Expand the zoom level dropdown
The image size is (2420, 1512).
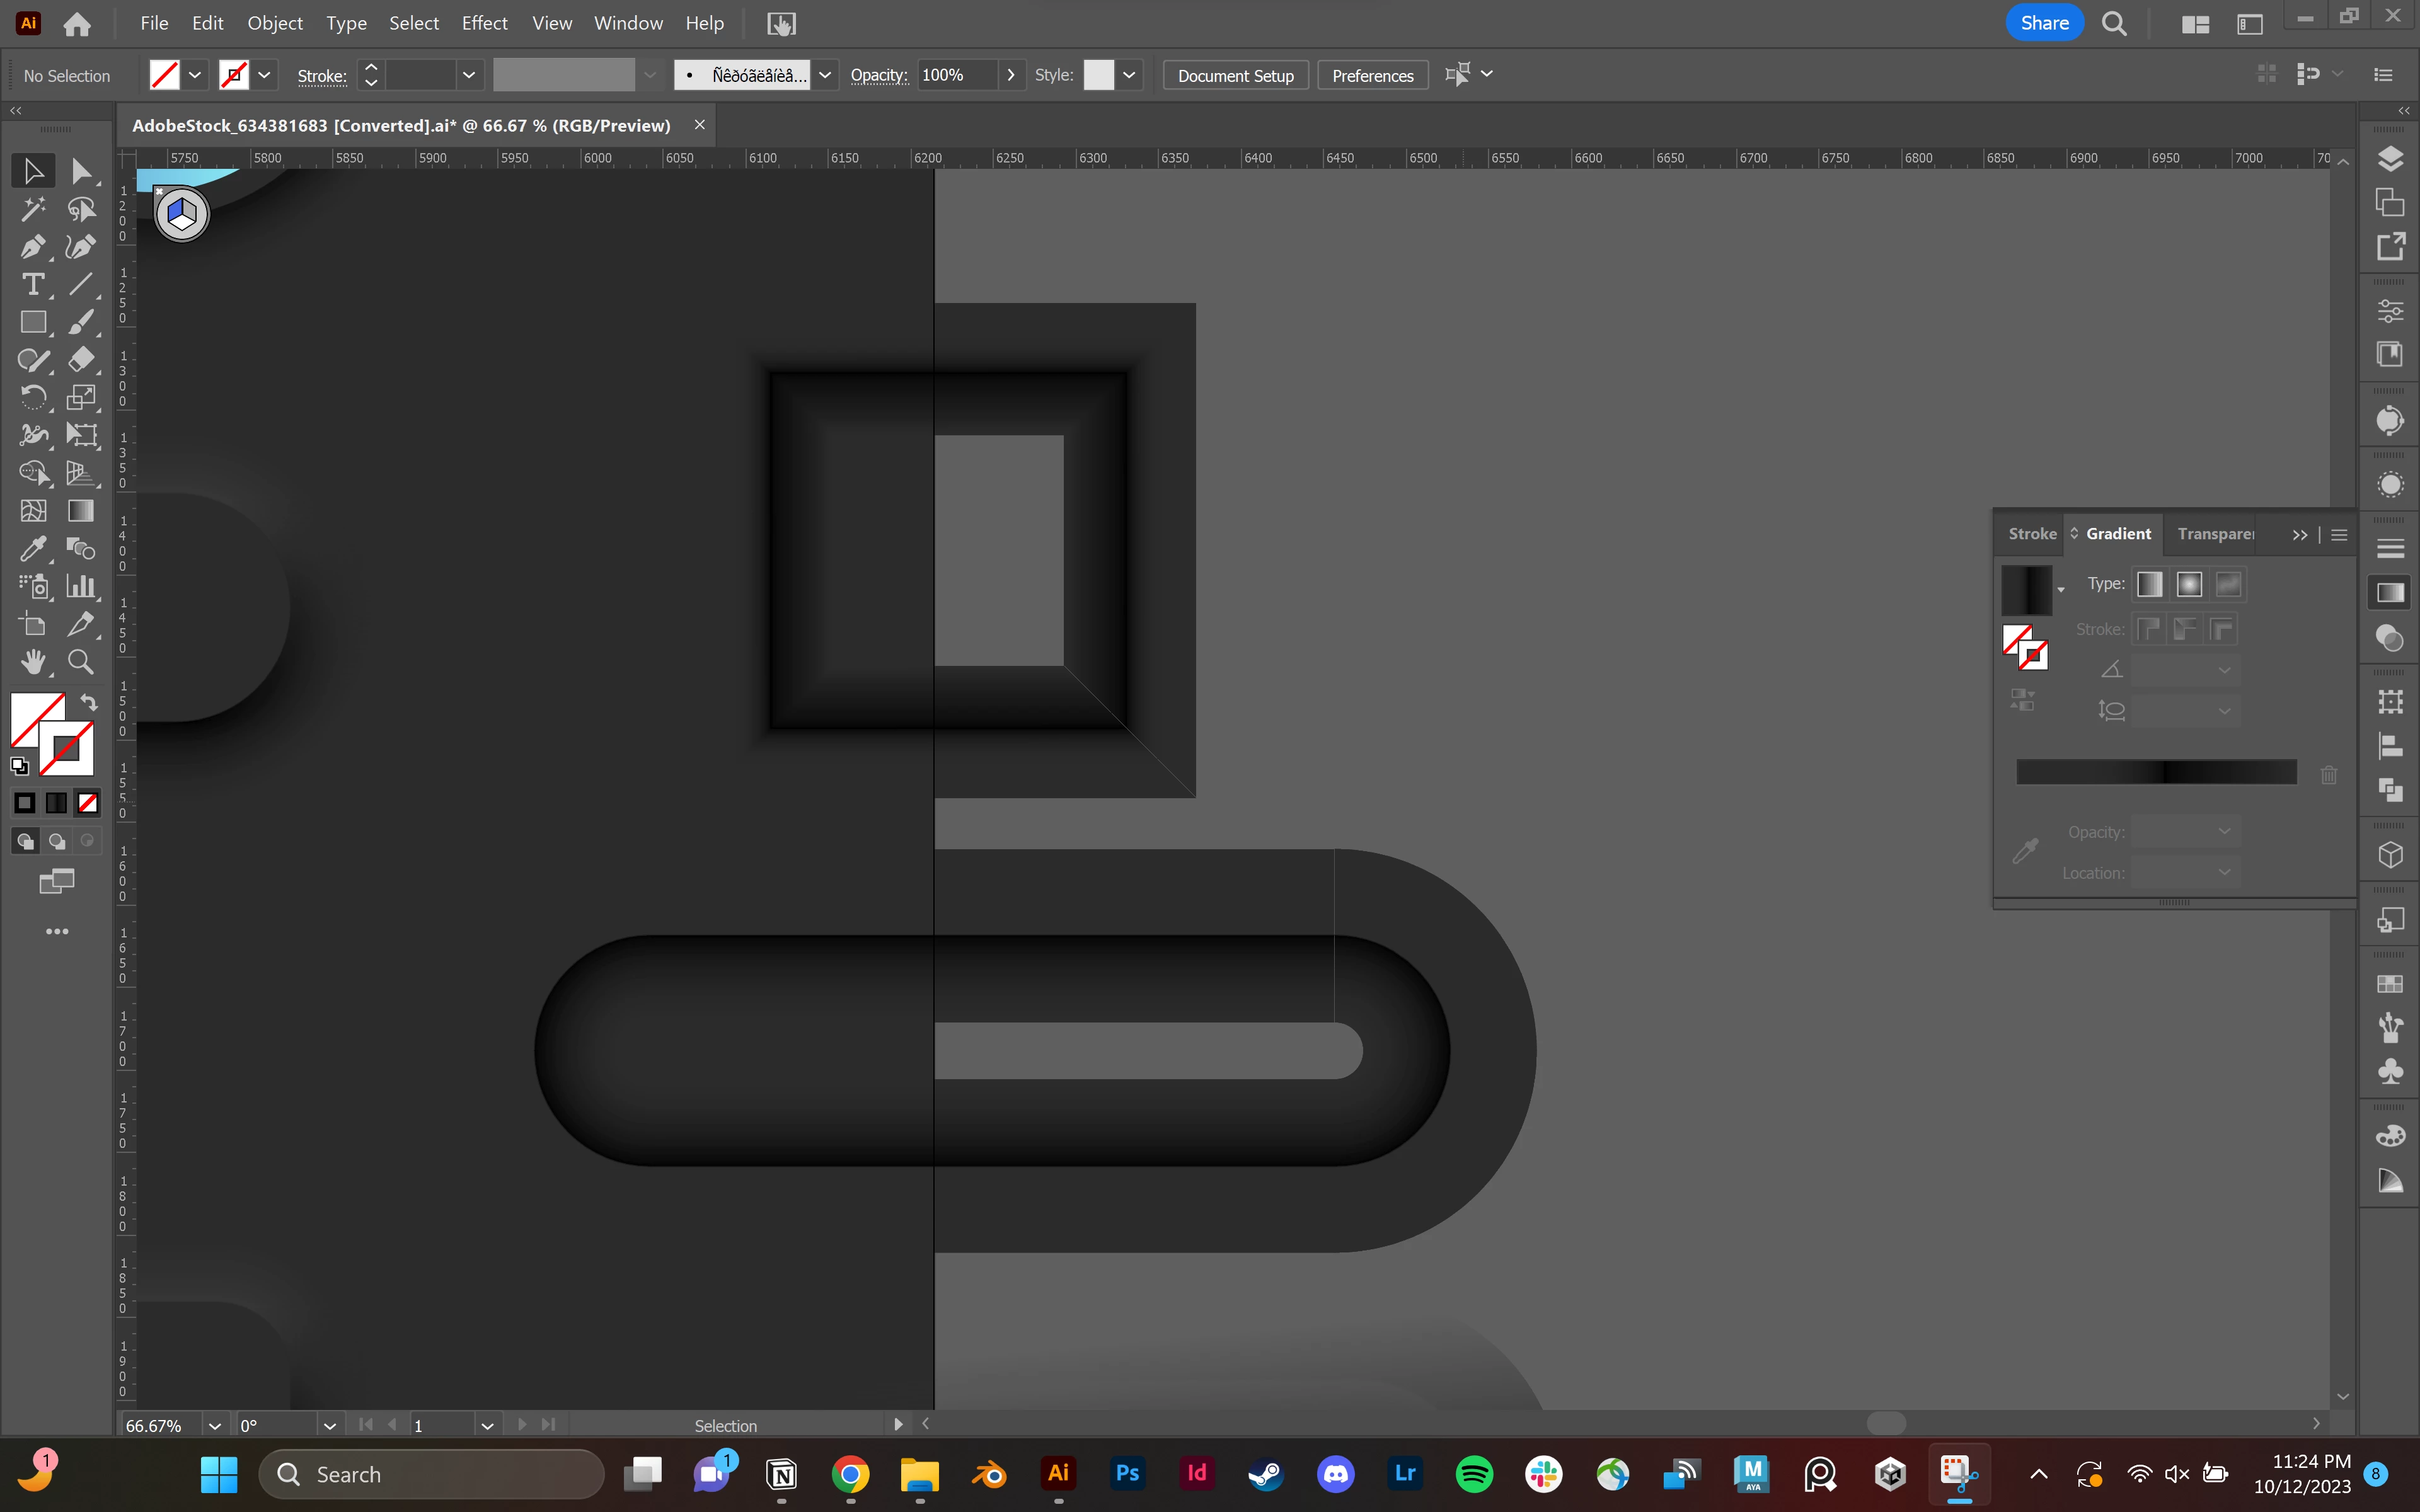(214, 1425)
